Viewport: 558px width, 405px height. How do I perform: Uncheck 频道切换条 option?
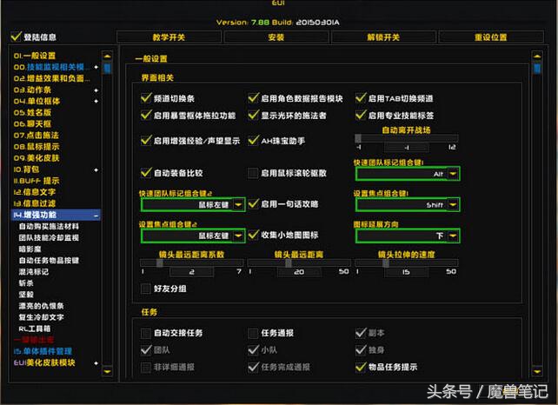pyautogui.click(x=146, y=98)
